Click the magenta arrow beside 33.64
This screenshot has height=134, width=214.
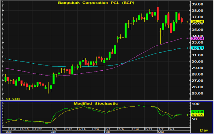tap(187, 38)
